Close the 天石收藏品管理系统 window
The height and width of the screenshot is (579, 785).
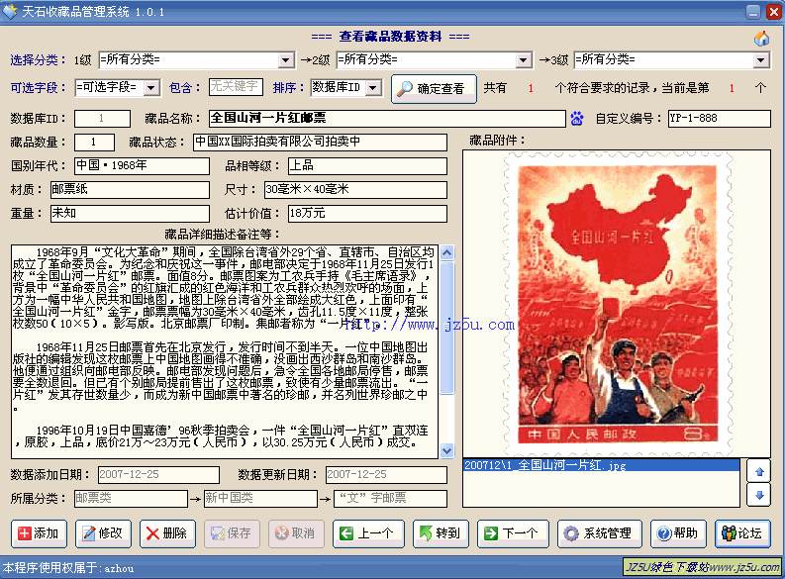[x=774, y=12]
